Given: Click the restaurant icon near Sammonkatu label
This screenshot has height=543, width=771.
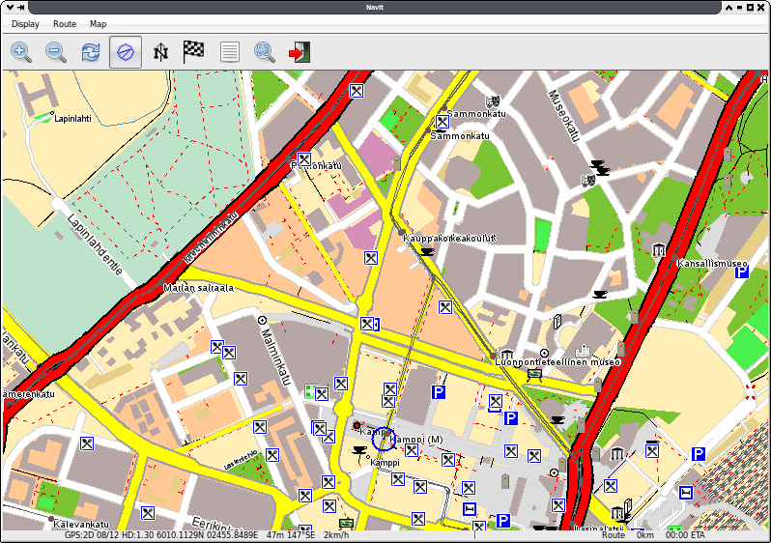Looking at the screenshot, I should (x=443, y=122).
